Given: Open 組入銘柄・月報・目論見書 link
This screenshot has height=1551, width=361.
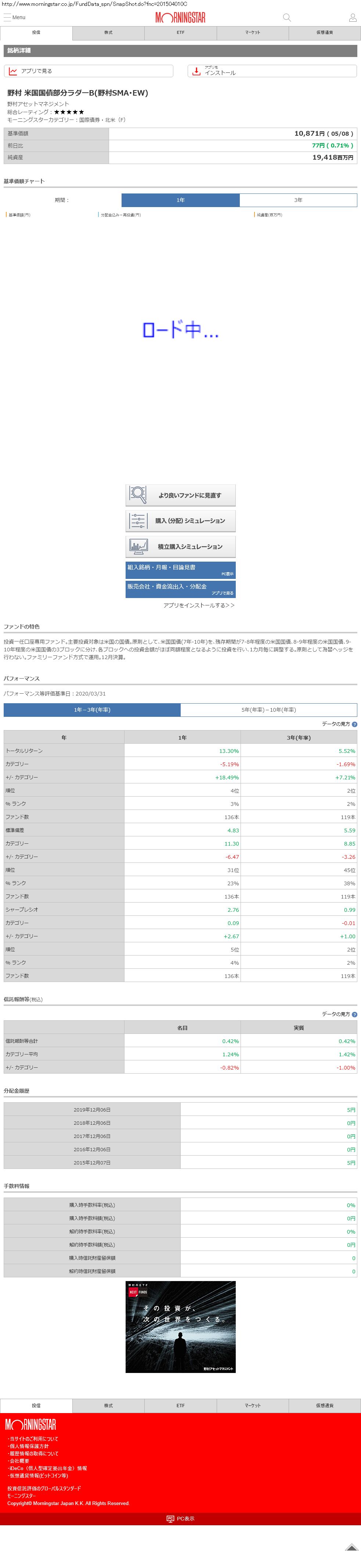Looking at the screenshot, I should [x=181, y=570].
